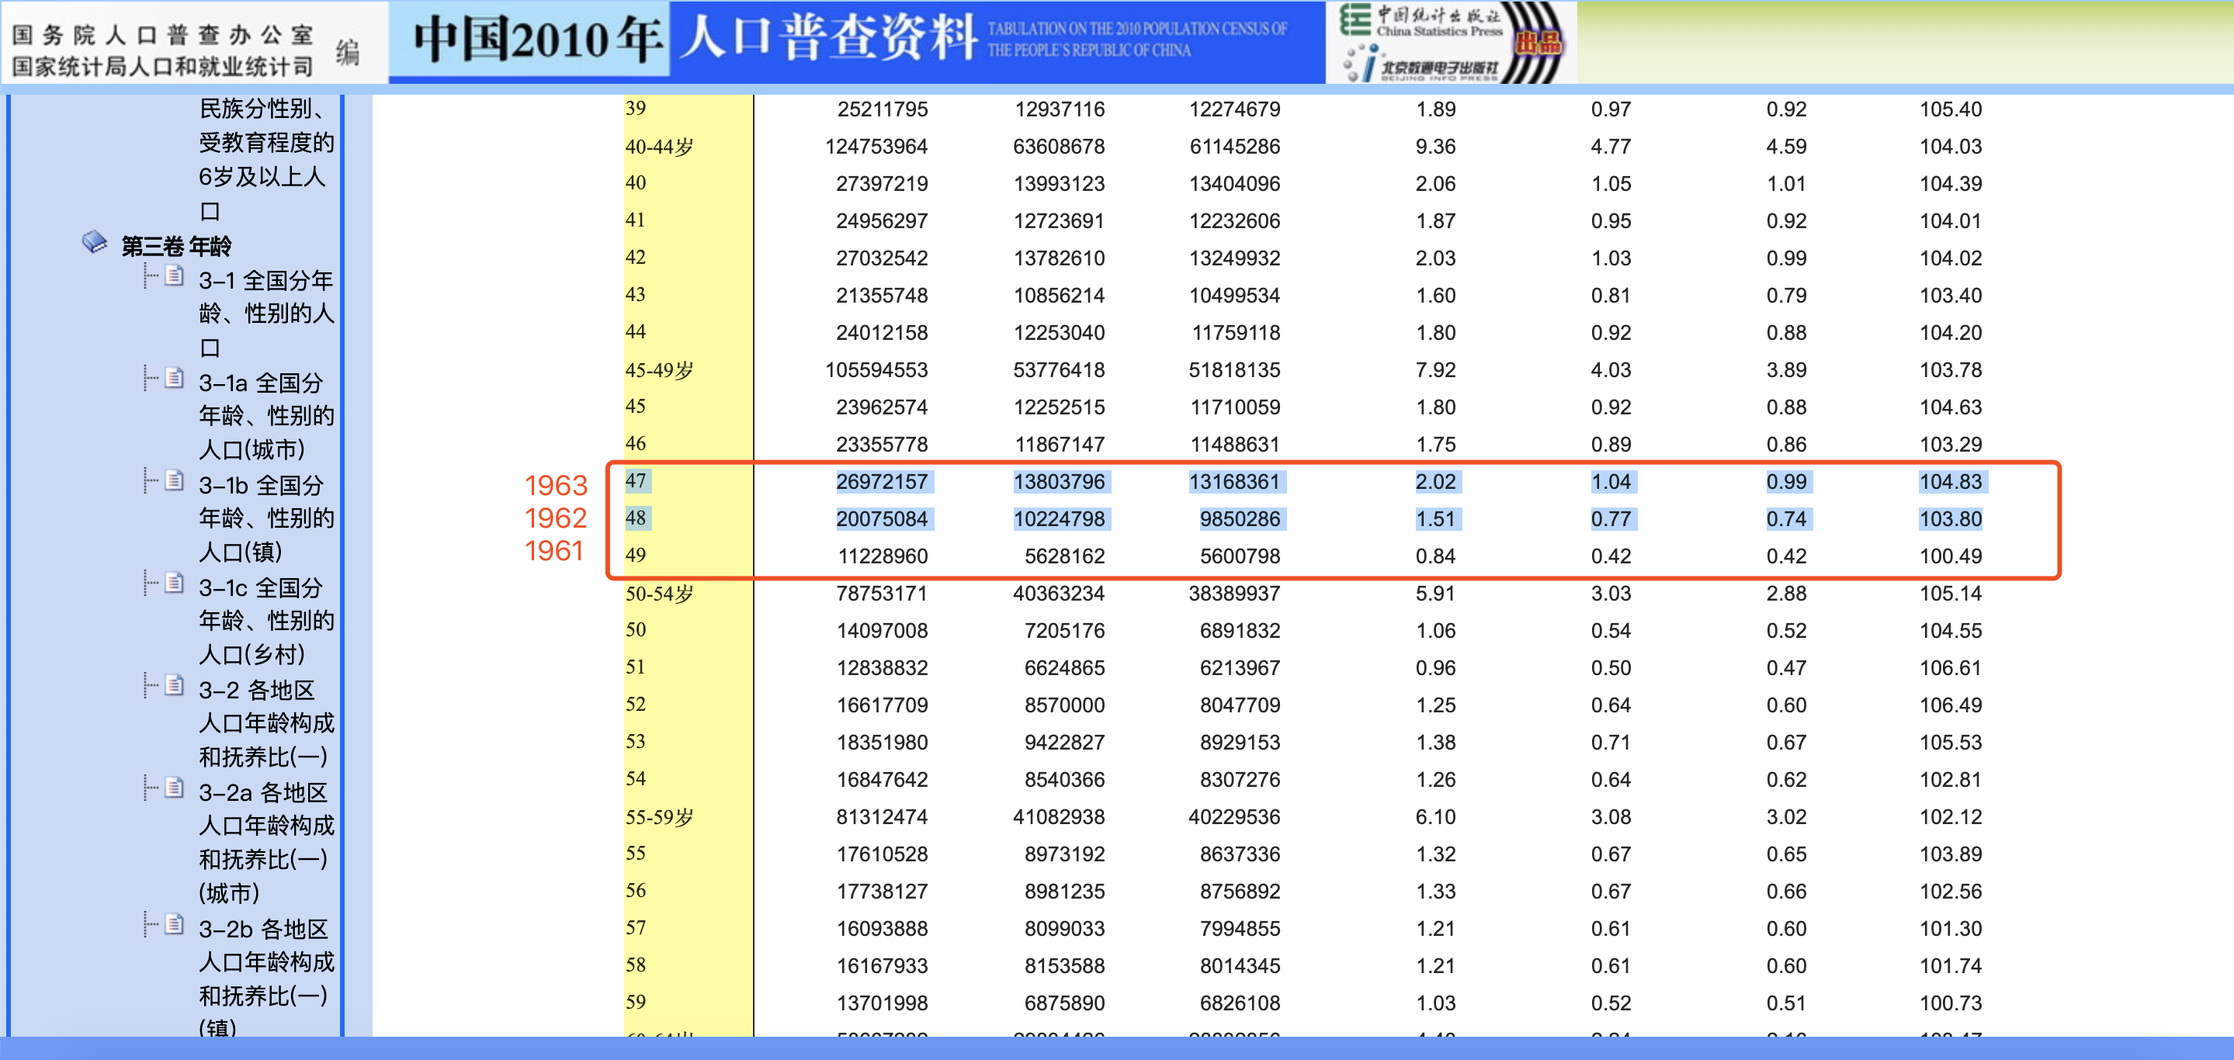
Task: Click the document icon for table 3-1a
Action: [x=175, y=379]
